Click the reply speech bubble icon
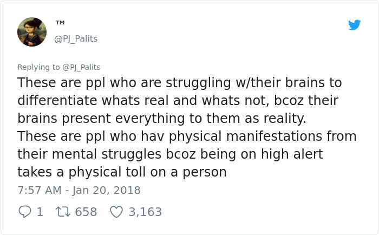This screenshot has height=235, width=379. (25, 212)
